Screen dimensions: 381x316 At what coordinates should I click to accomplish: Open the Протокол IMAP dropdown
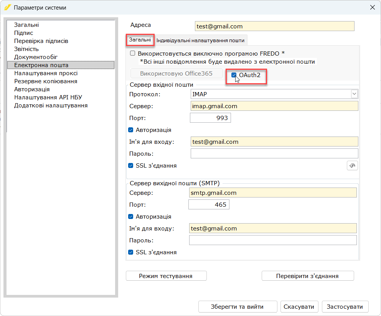click(x=354, y=94)
